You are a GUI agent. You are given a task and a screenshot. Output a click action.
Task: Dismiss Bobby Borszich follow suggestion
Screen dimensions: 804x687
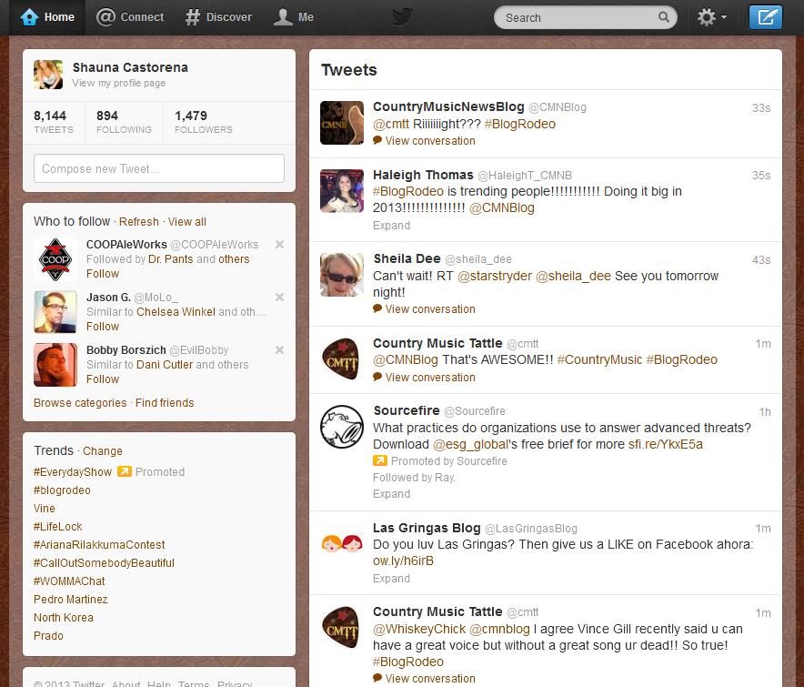point(279,350)
